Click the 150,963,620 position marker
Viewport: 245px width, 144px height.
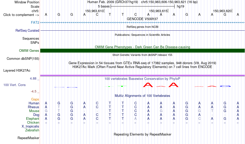pyautogui.click(x=222, y=11)
